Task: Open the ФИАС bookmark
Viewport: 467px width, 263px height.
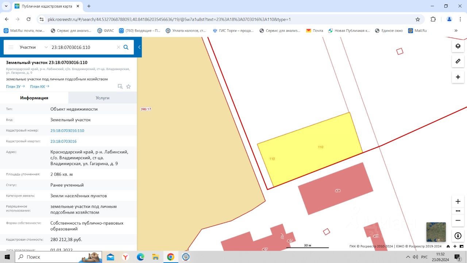Action: tap(106, 31)
